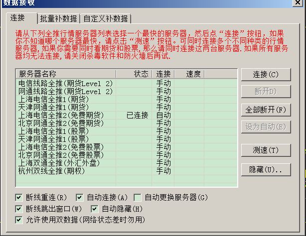This screenshot has width=306, height=236.
Task: Toggle 允许使用双数据 checkbox
Action: (19, 220)
